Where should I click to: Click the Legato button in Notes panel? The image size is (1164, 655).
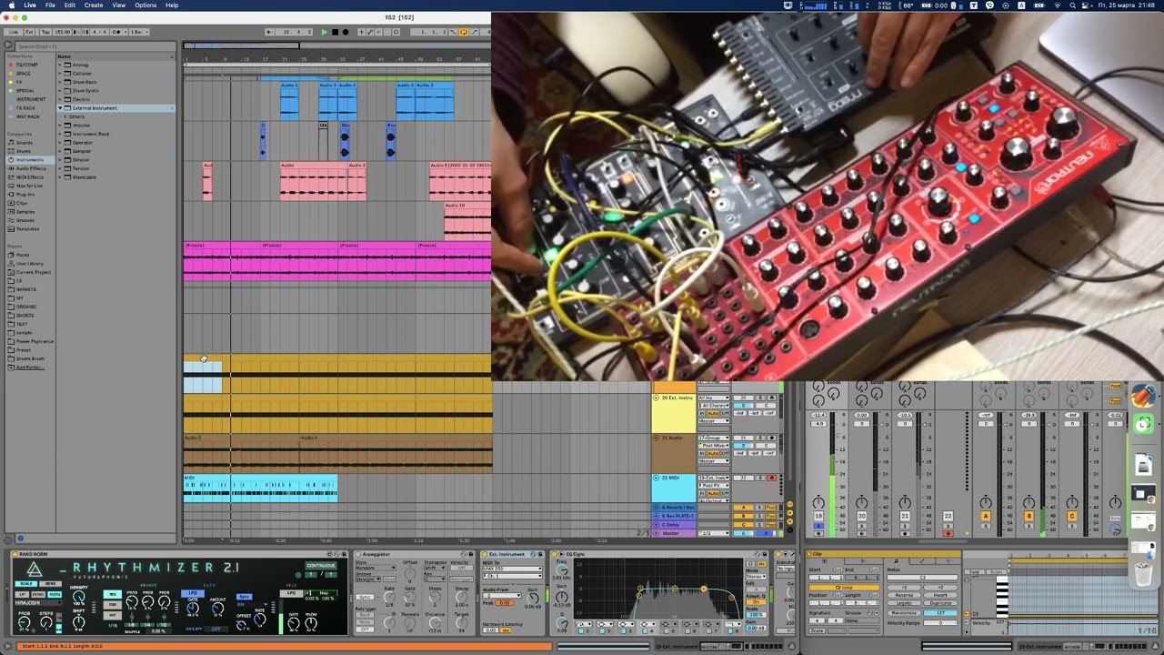click(x=904, y=603)
